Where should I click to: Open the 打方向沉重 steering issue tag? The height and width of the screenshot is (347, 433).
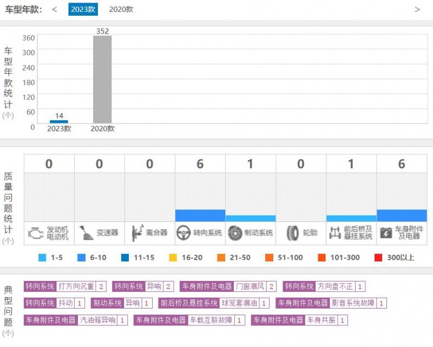(76, 286)
